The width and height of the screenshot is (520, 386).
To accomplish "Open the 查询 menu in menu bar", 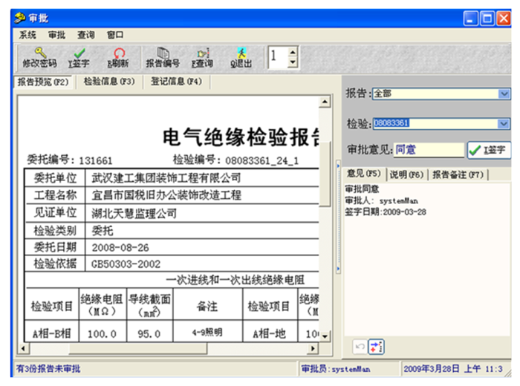I will (86, 34).
